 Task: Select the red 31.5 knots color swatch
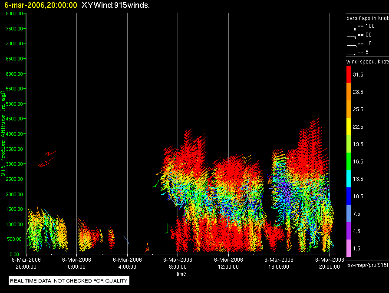pyautogui.click(x=349, y=74)
